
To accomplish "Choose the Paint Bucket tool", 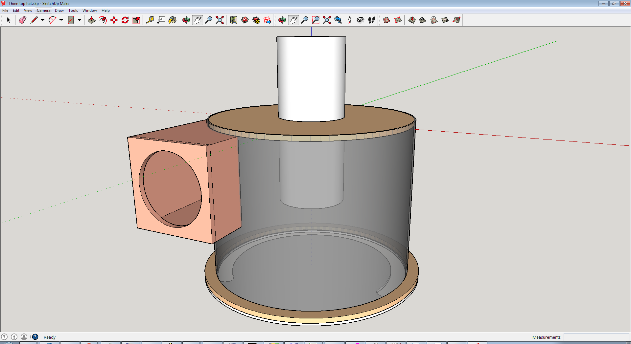I will pyautogui.click(x=172, y=20).
